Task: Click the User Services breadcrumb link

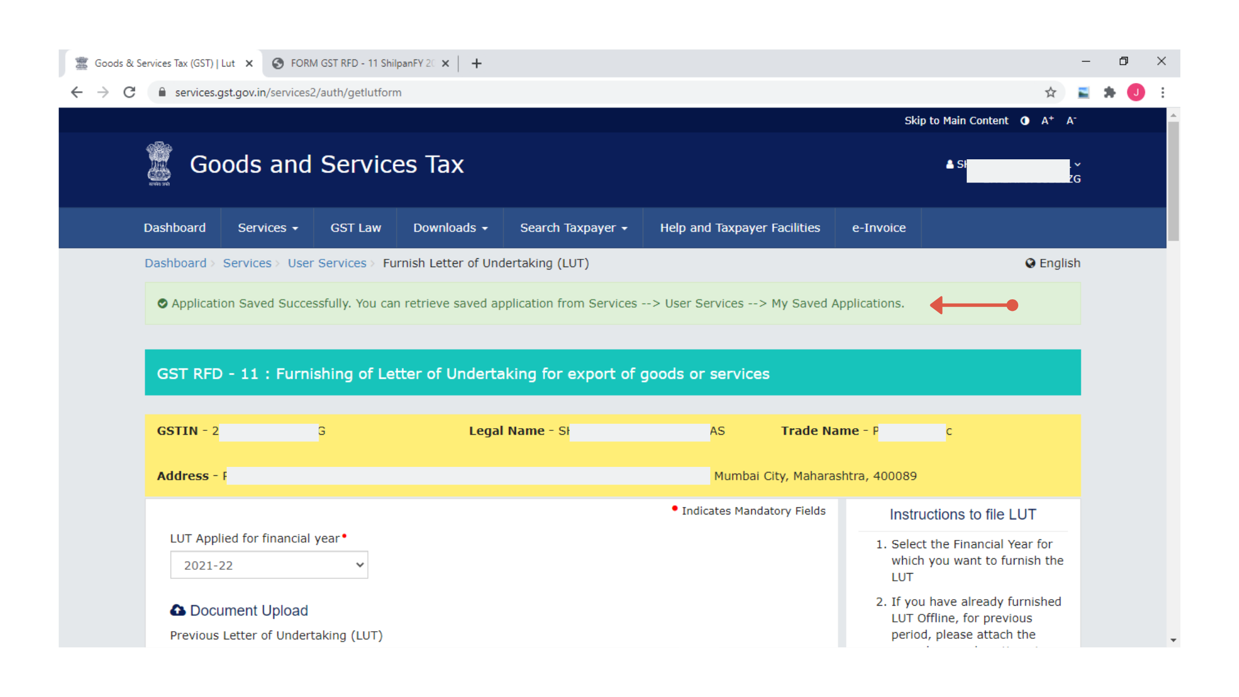Action: click(327, 263)
